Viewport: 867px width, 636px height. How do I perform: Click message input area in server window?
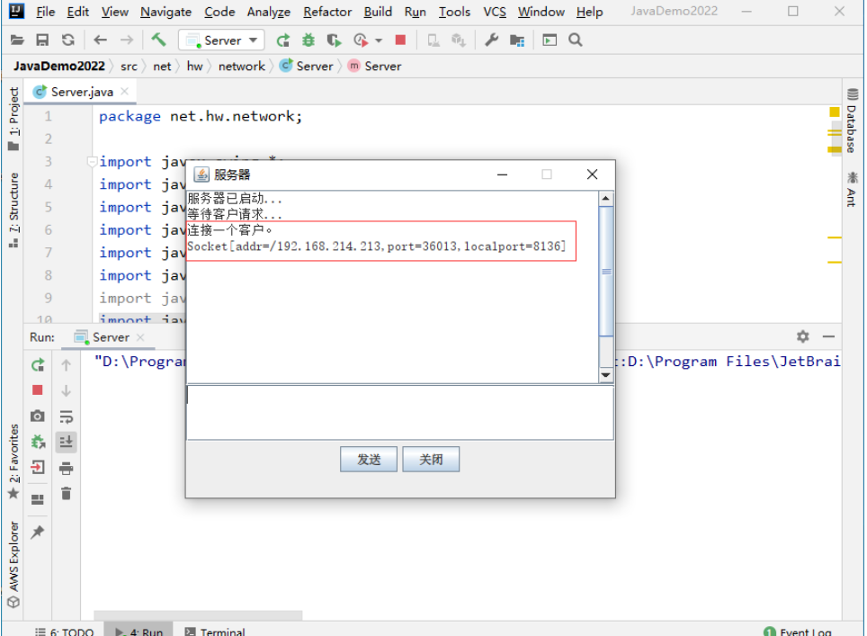click(x=400, y=413)
